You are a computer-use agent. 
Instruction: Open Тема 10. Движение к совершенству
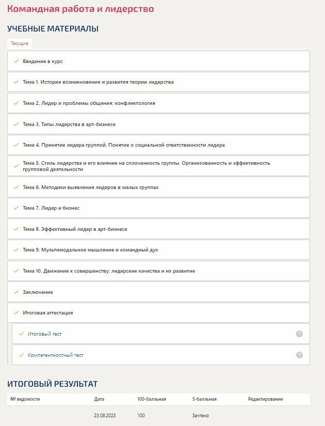[109, 271]
